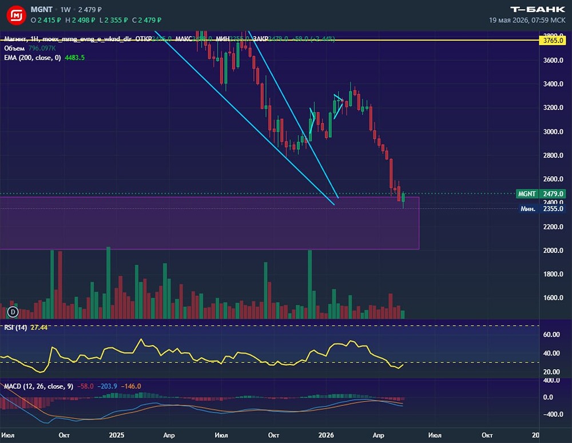Click the 3400.0 price axis label

(x=553, y=84)
